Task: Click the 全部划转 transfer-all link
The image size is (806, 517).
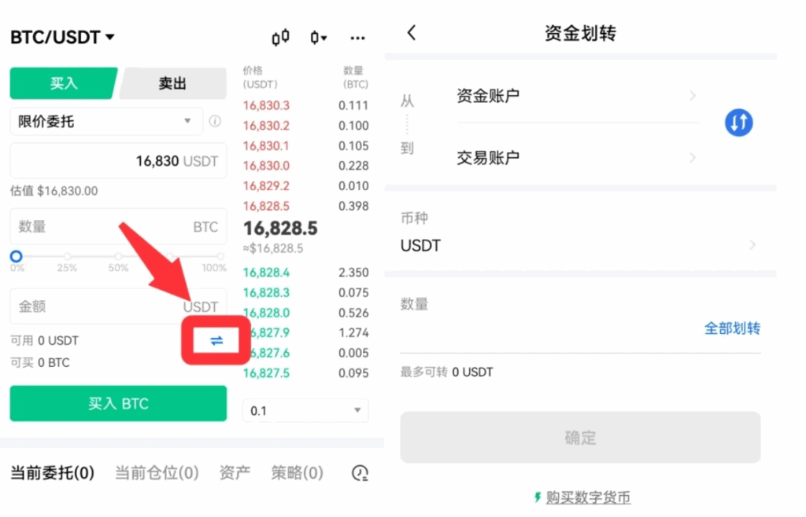Action: point(732,328)
